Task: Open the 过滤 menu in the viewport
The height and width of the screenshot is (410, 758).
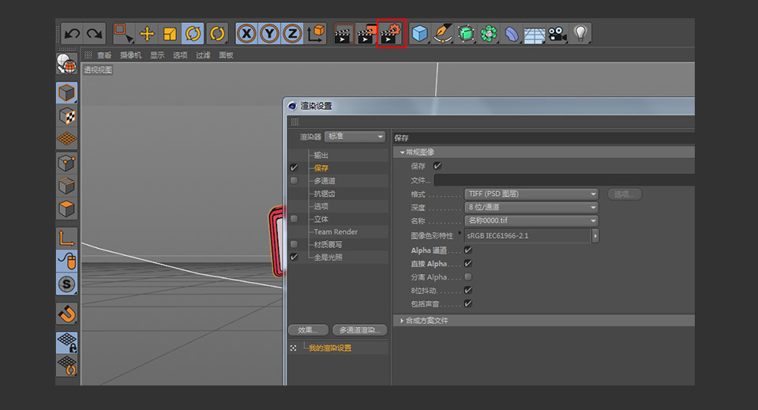Action: pyautogui.click(x=203, y=55)
